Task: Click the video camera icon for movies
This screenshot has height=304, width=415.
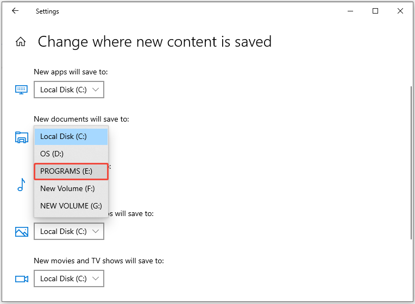Action: coord(21,279)
